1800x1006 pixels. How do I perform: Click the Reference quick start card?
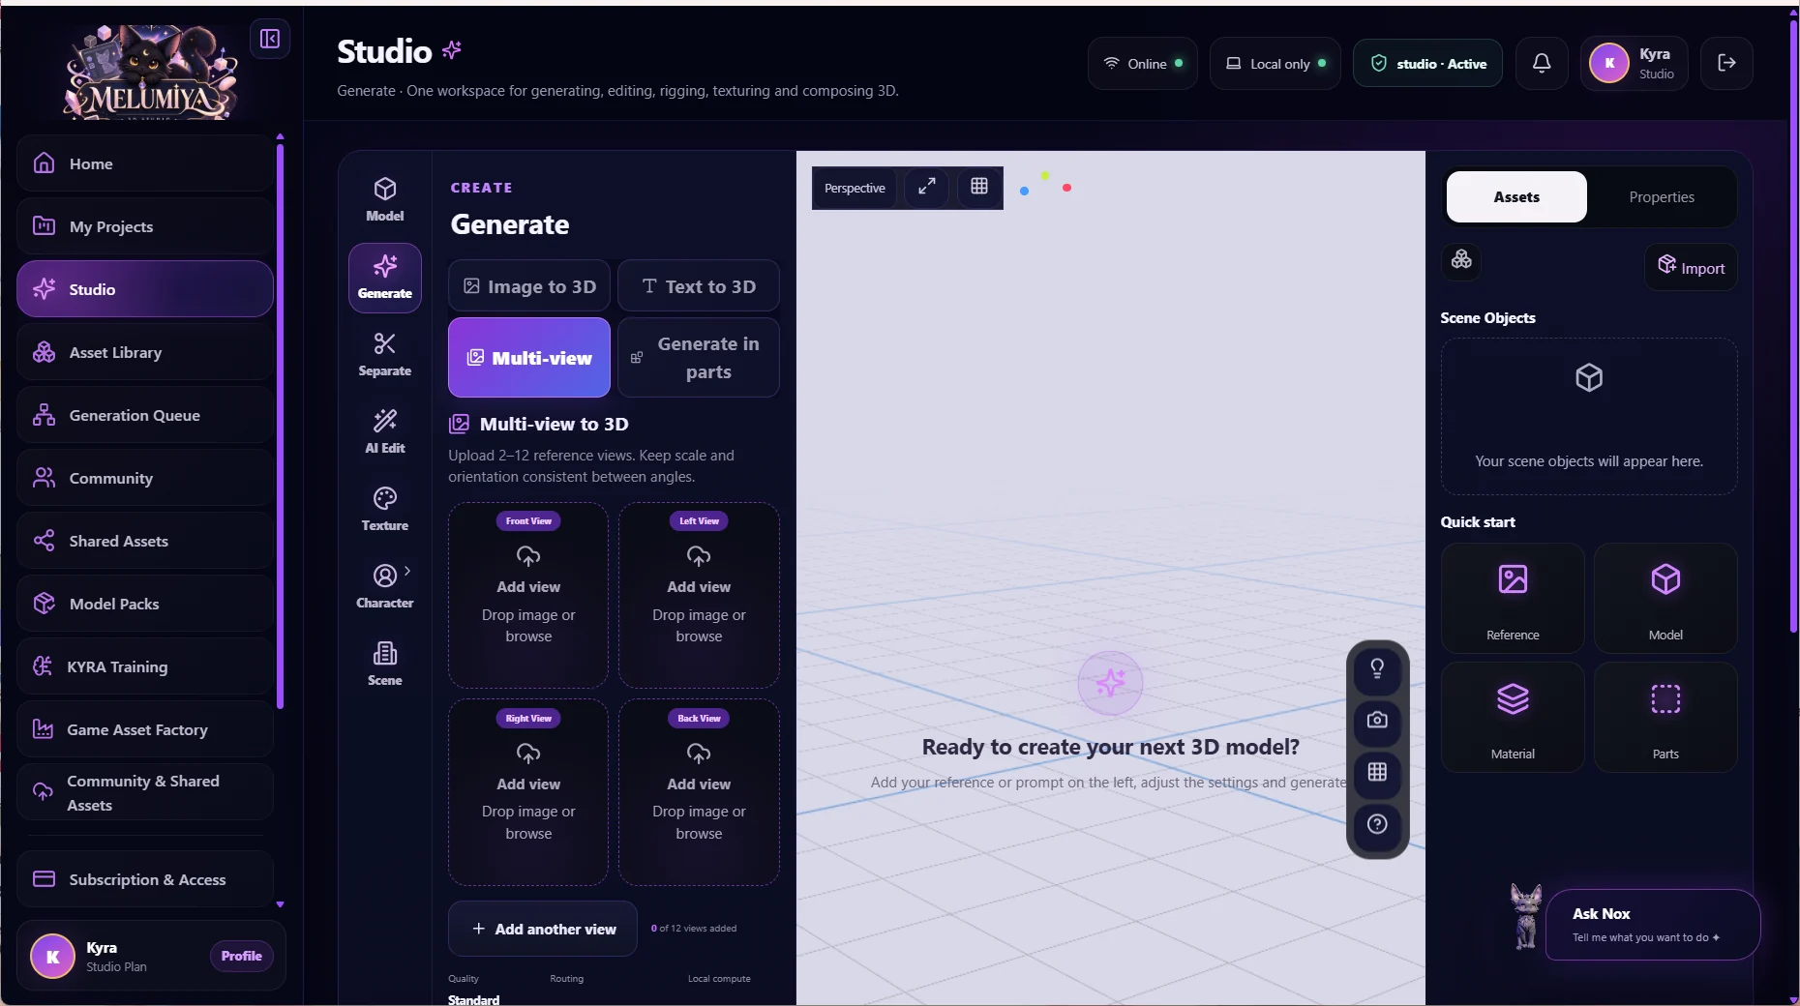[1513, 598]
